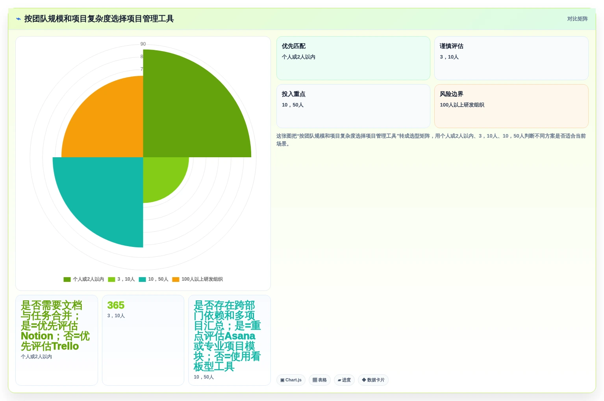
Task: Click the 进度 tag chip
Action: (344, 380)
